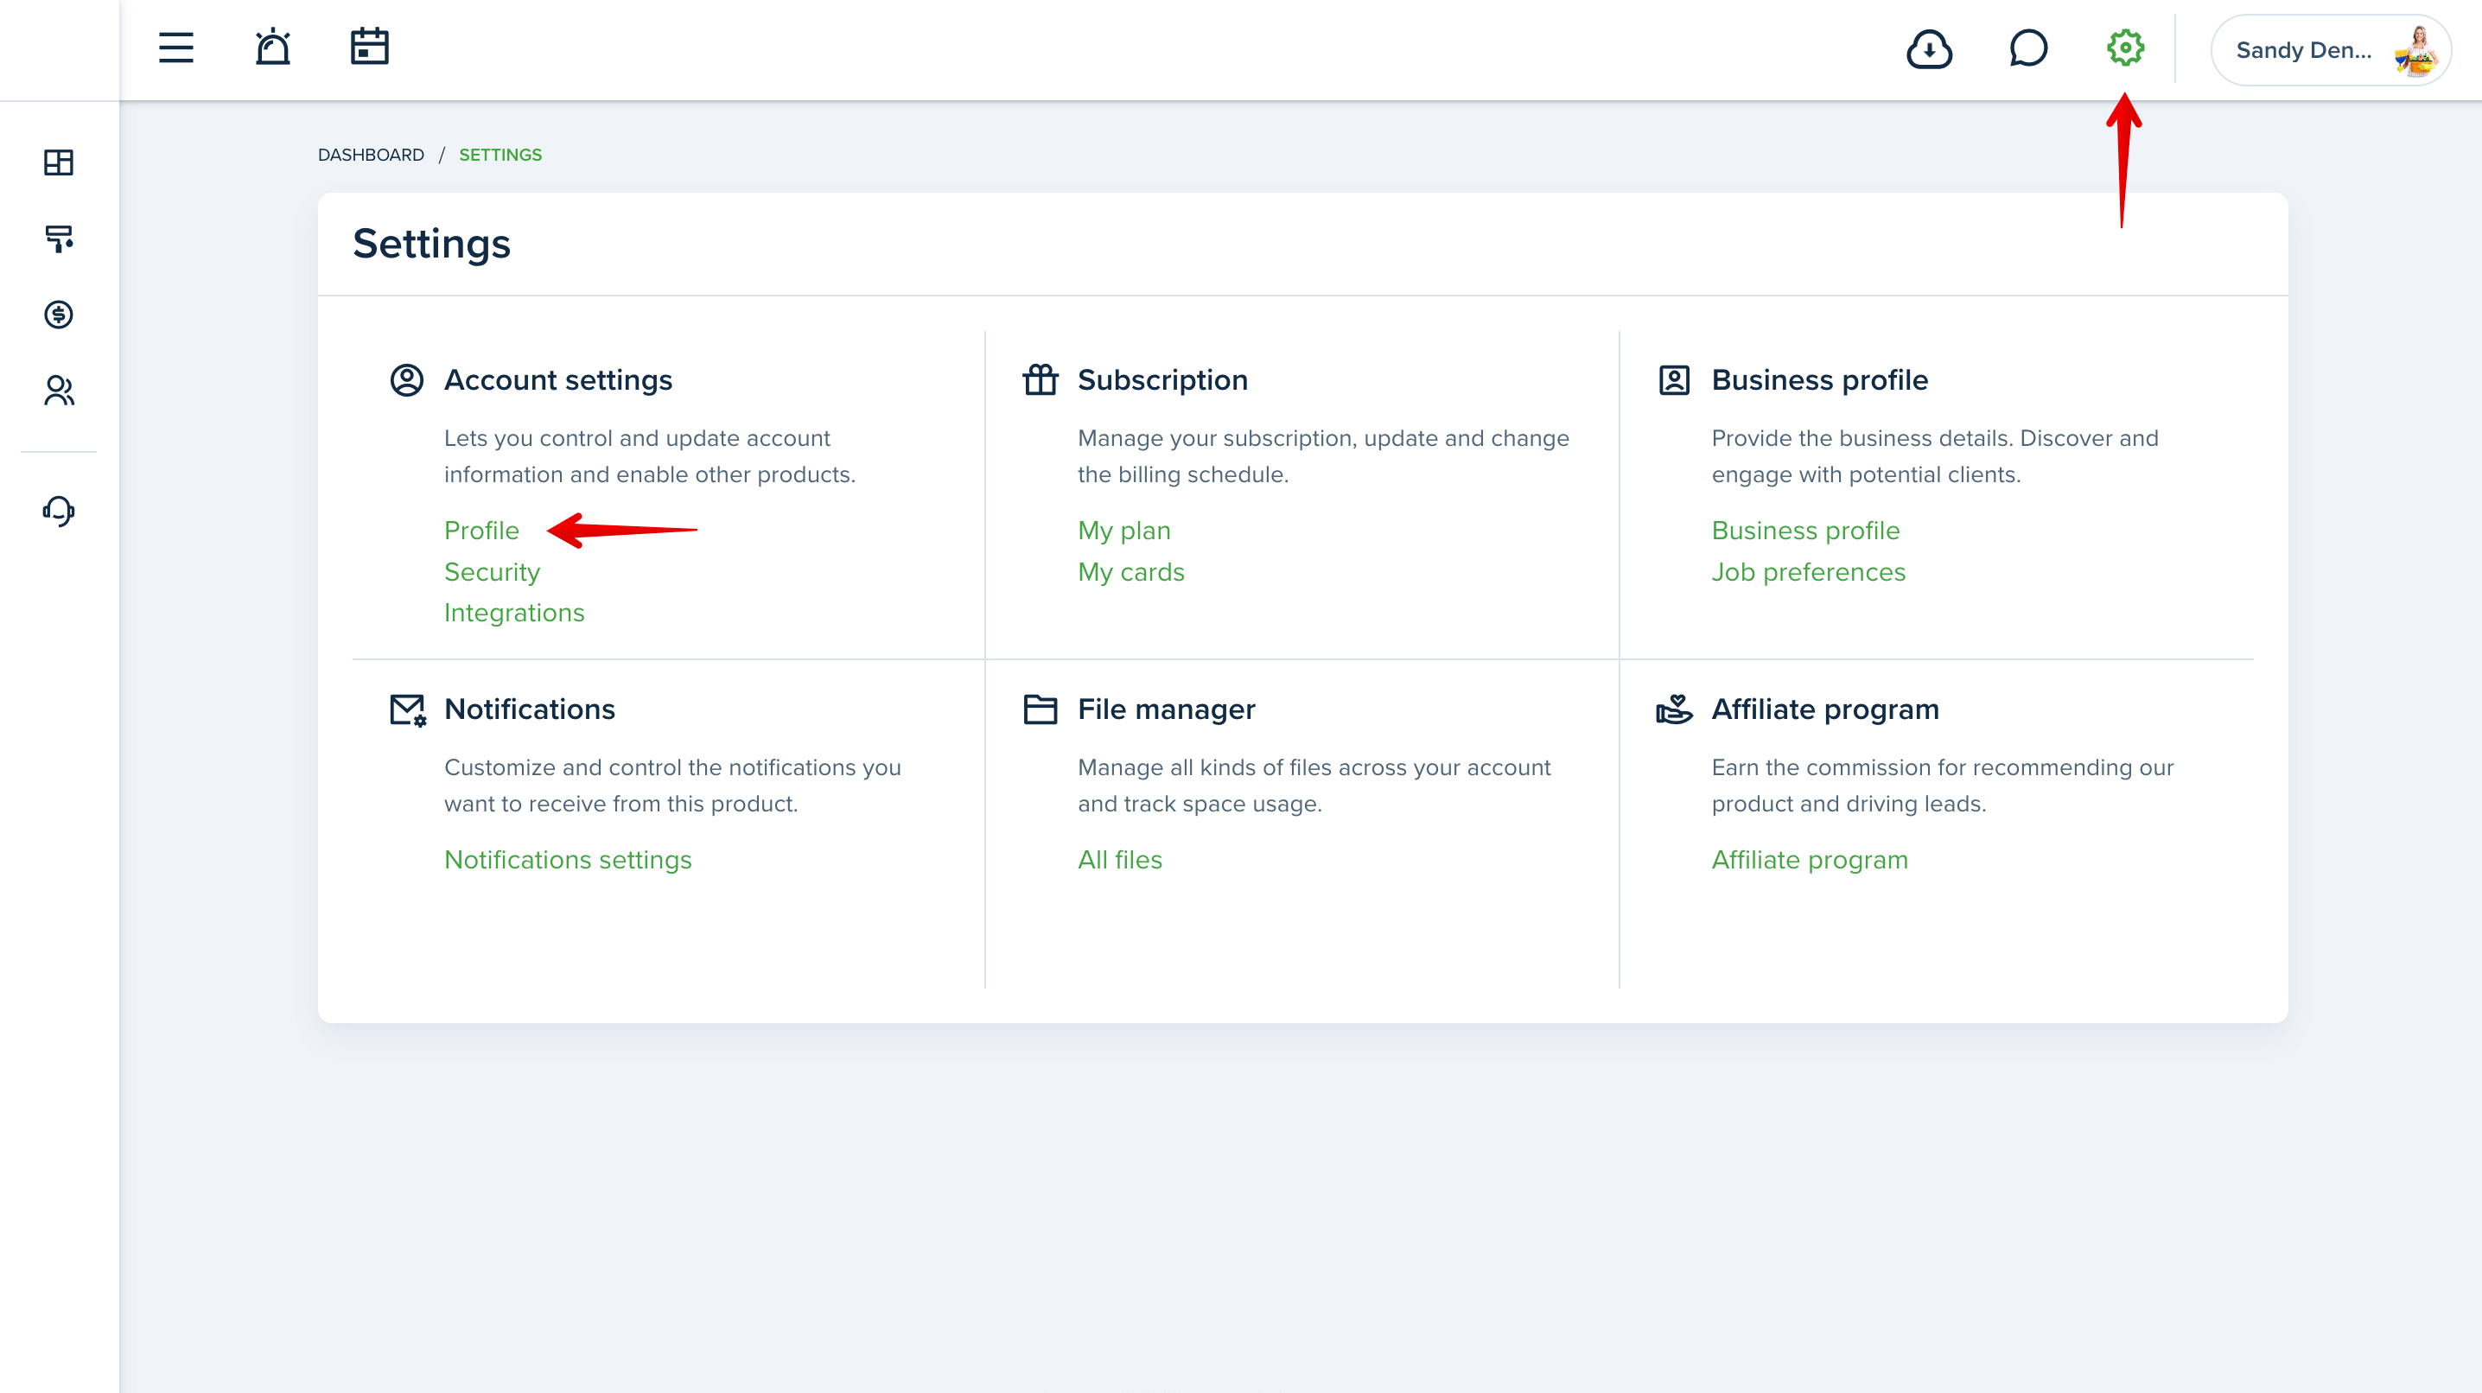This screenshot has width=2482, height=1393.
Task: Open My cards link
Action: 1131,572
